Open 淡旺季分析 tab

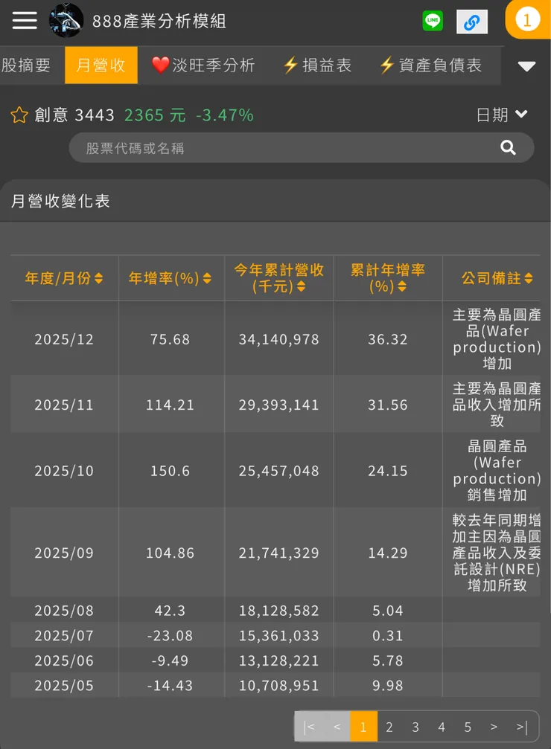pos(203,65)
